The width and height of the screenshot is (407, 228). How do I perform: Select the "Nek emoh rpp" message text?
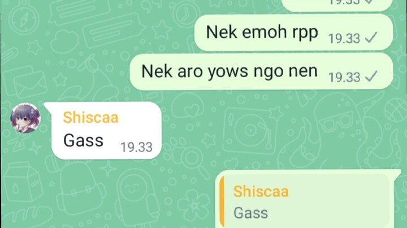[x=262, y=33]
